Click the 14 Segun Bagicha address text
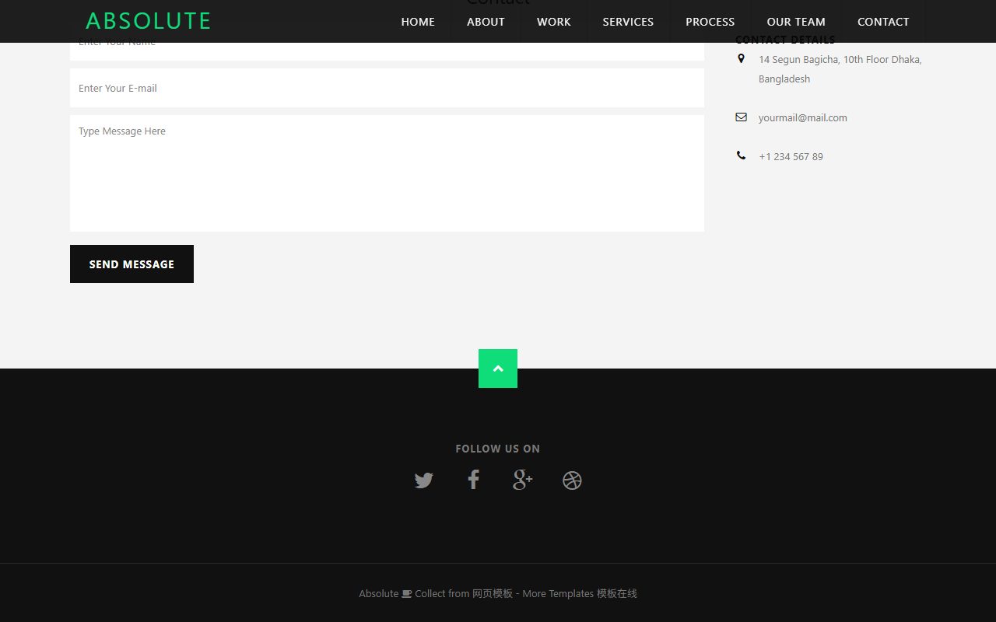The image size is (996, 622). [x=840, y=69]
